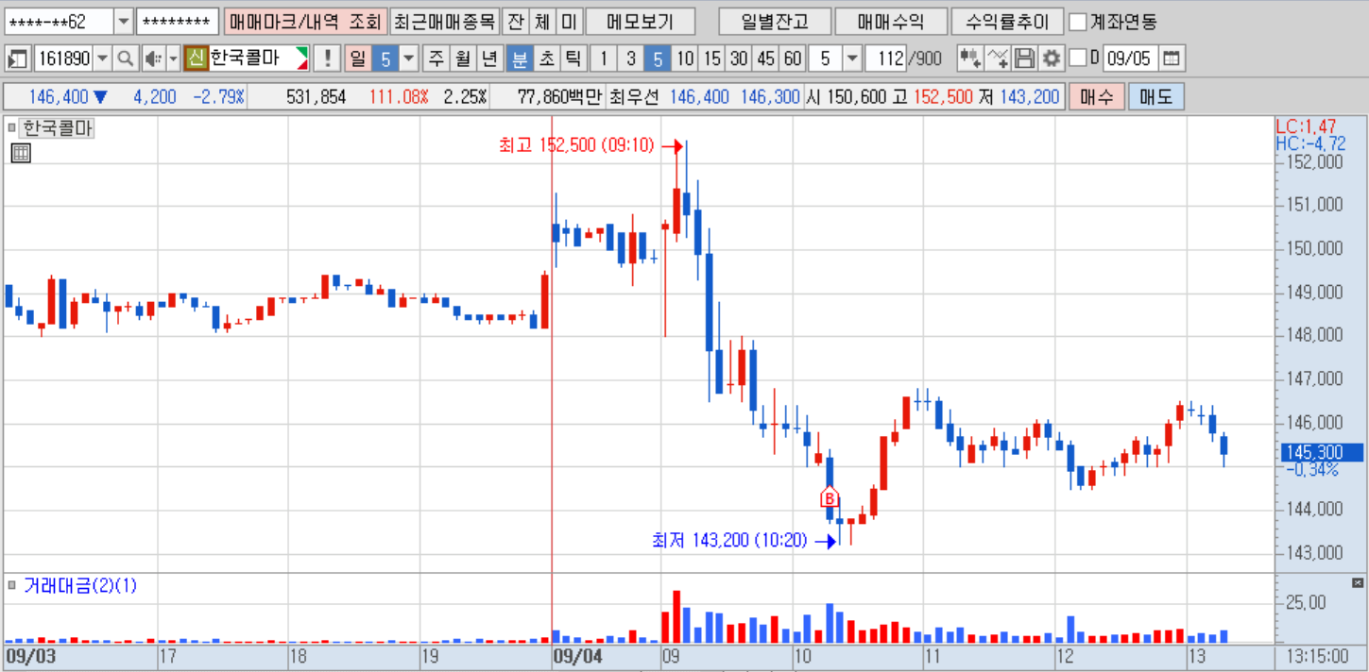
Task: Select 15-minute interval button
Action: (712, 59)
